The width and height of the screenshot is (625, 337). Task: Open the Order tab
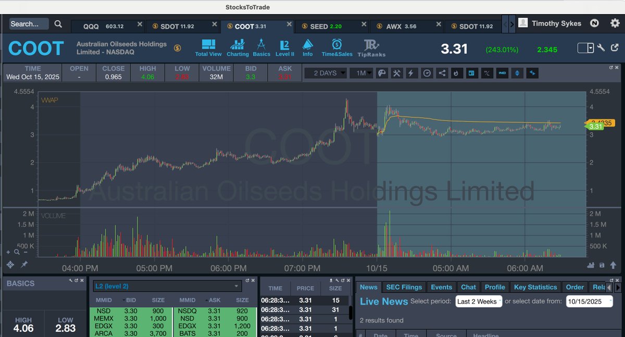(x=575, y=287)
